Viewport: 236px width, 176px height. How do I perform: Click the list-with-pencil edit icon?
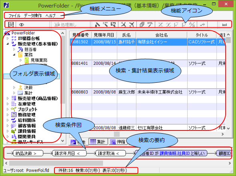coord(105,24)
